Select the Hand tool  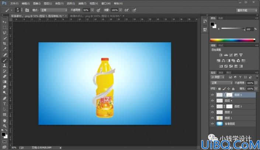coord(4,121)
